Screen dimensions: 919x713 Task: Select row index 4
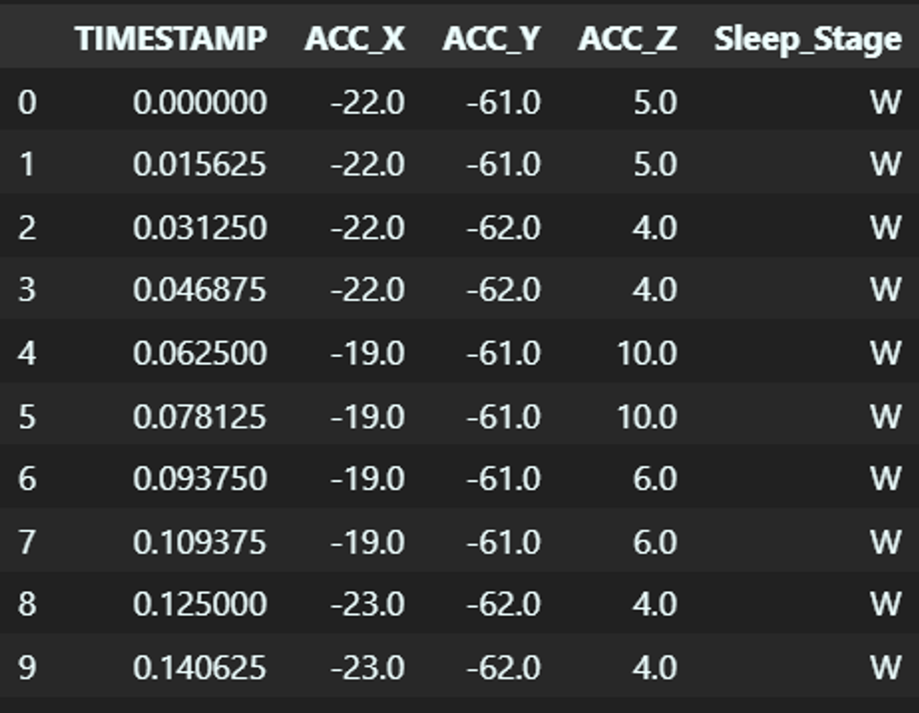pyautogui.click(x=27, y=353)
